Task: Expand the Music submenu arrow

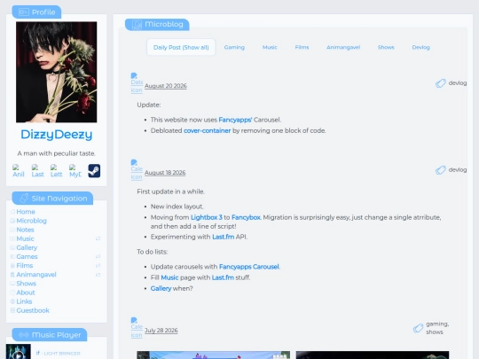Action: point(98,238)
